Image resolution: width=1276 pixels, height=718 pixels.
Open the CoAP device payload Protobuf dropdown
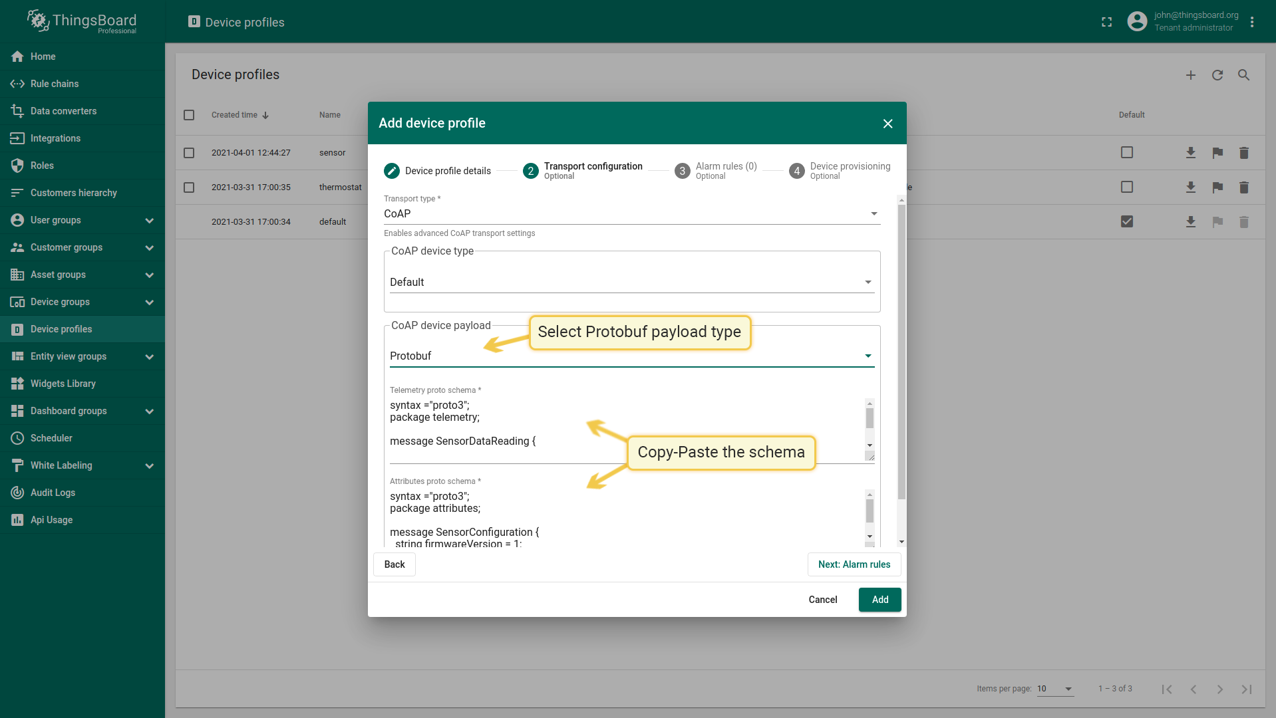pos(632,356)
